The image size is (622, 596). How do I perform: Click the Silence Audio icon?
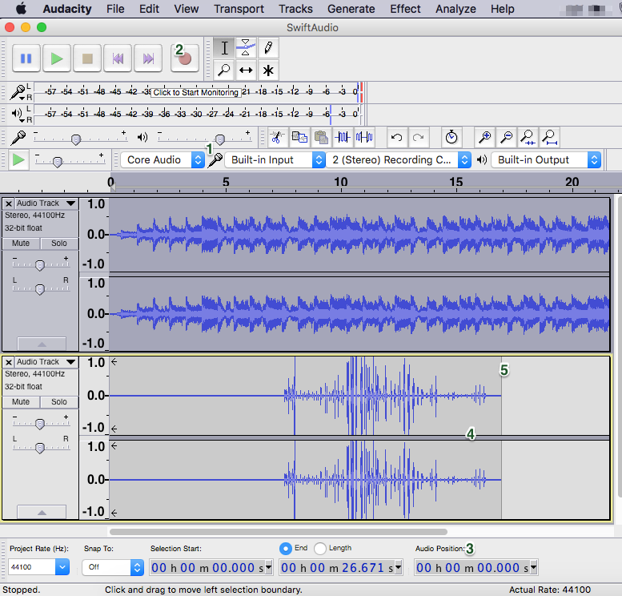(x=364, y=138)
